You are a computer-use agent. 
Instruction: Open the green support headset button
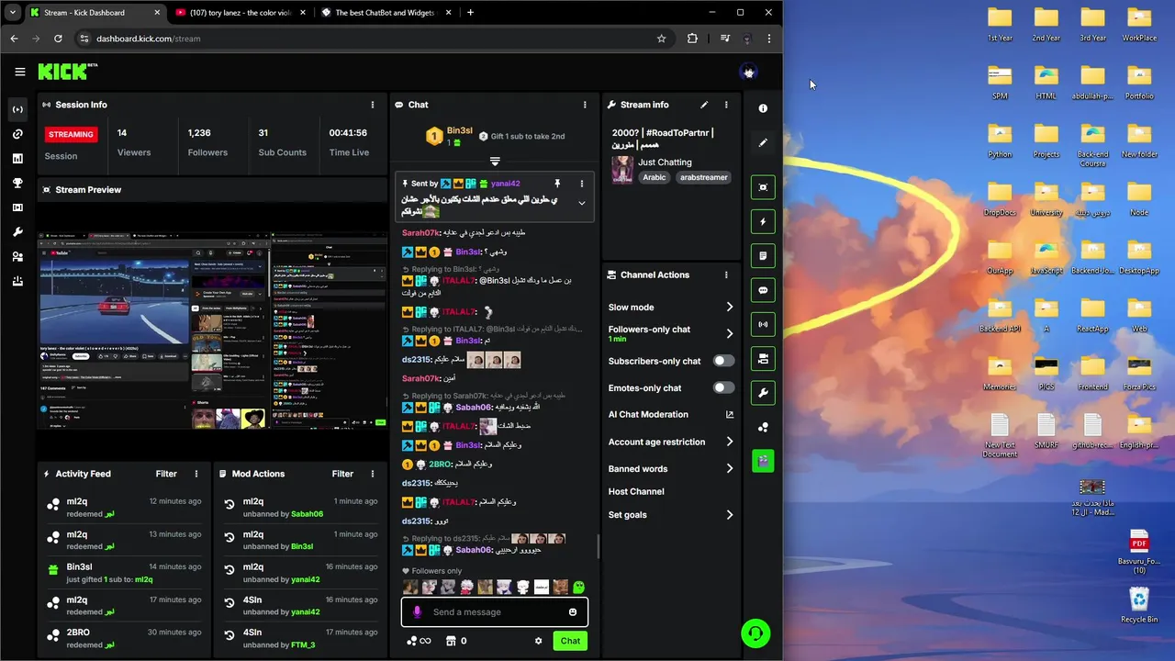coord(755,633)
